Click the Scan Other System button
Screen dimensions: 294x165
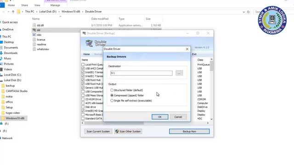coord(128,132)
